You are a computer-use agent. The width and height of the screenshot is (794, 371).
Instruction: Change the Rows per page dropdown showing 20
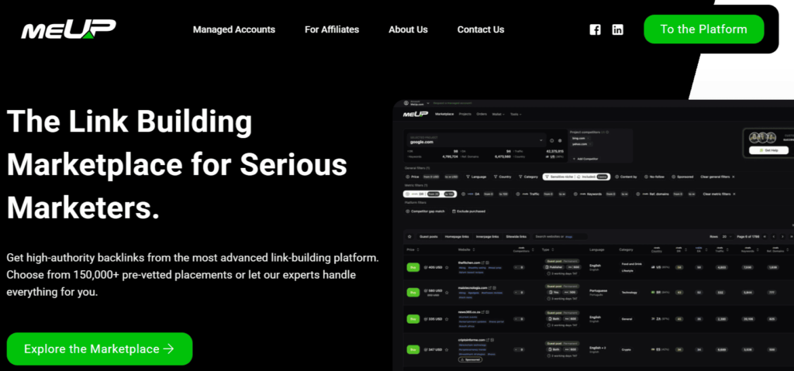726,236
